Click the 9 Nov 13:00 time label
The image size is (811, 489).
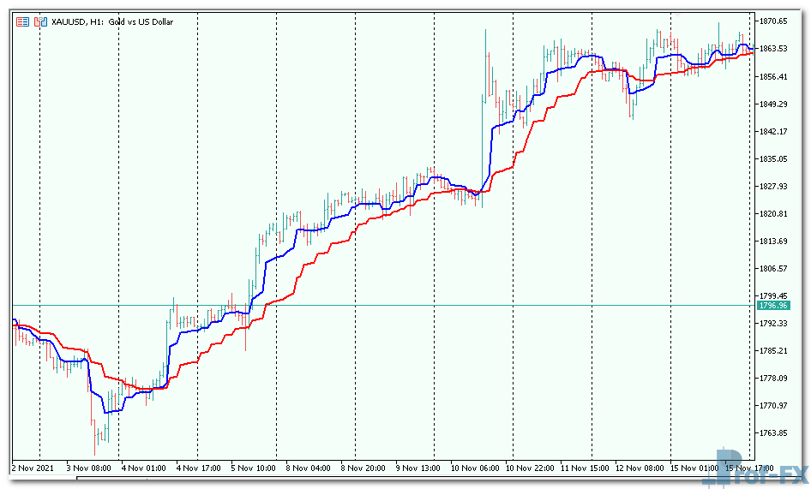(417, 468)
